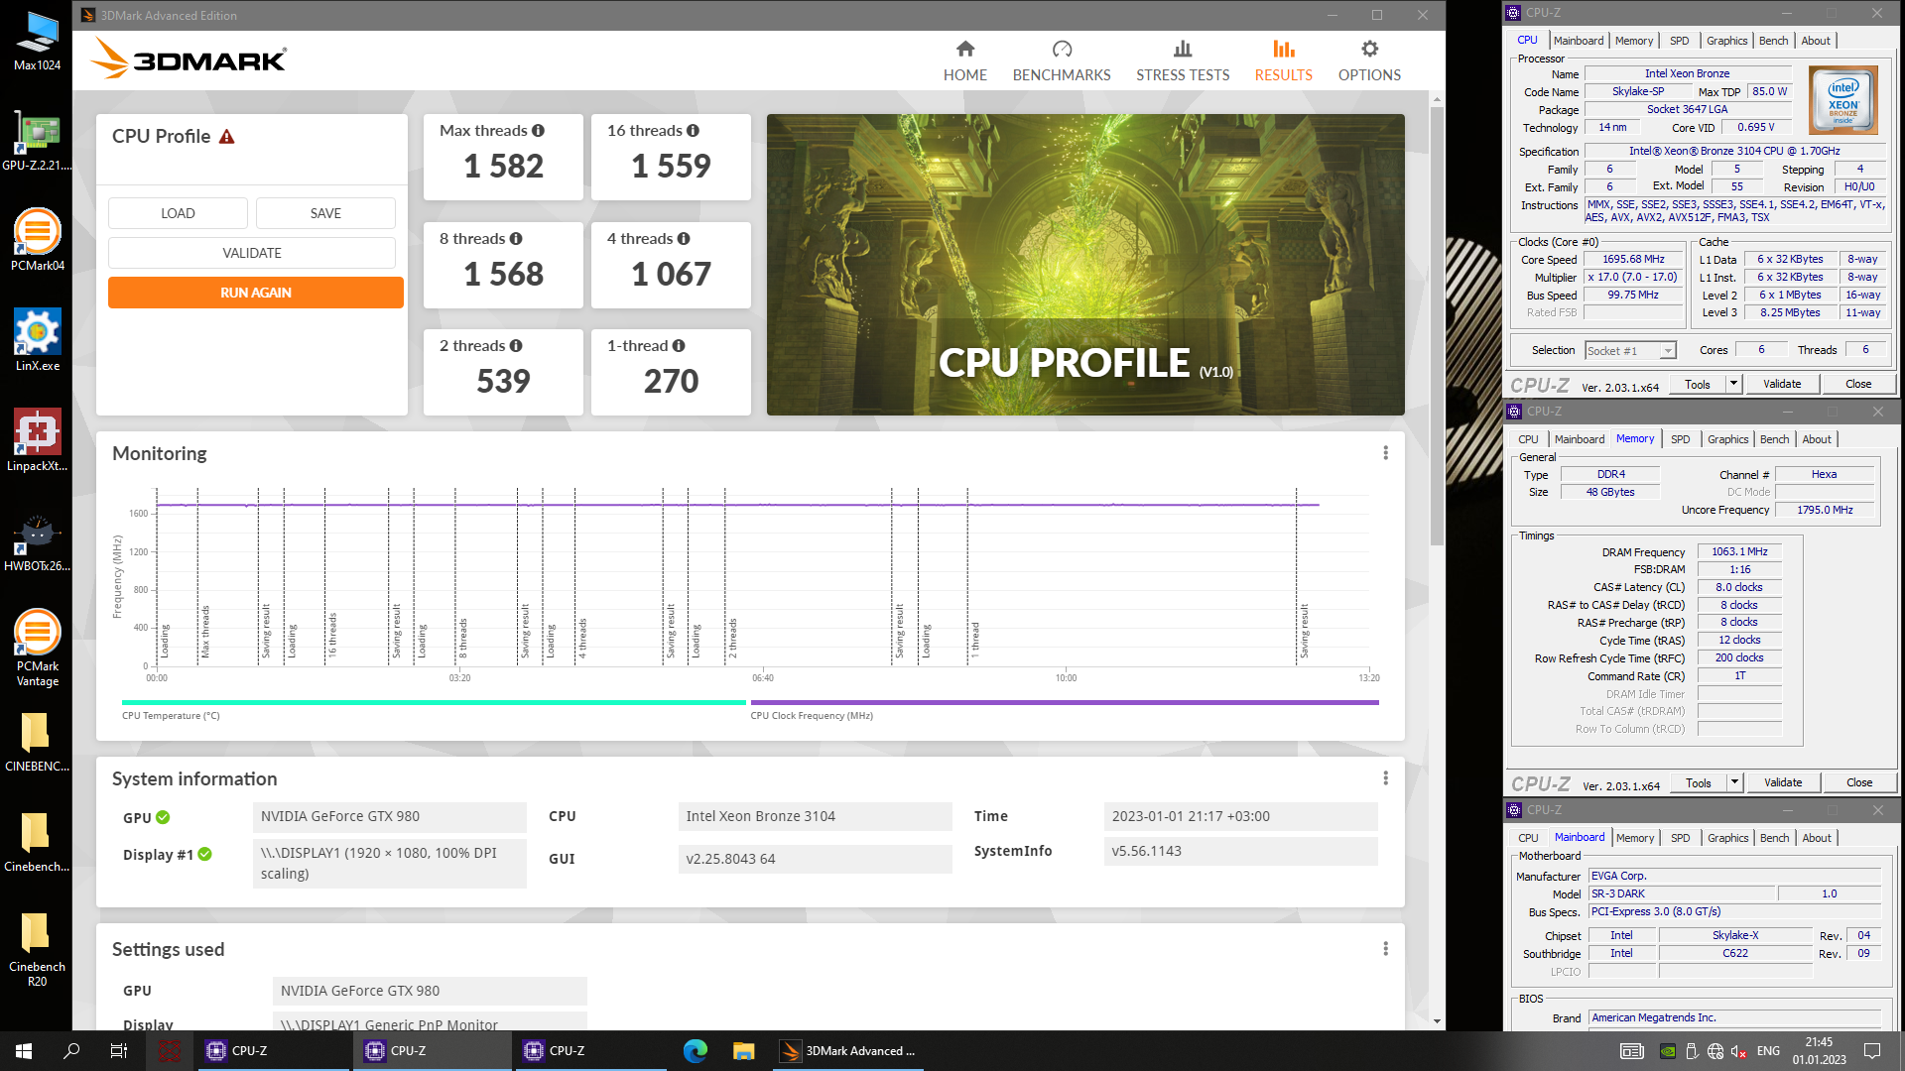The width and height of the screenshot is (1905, 1071).
Task: Click the 2 threads info icon
Action: coord(516,346)
